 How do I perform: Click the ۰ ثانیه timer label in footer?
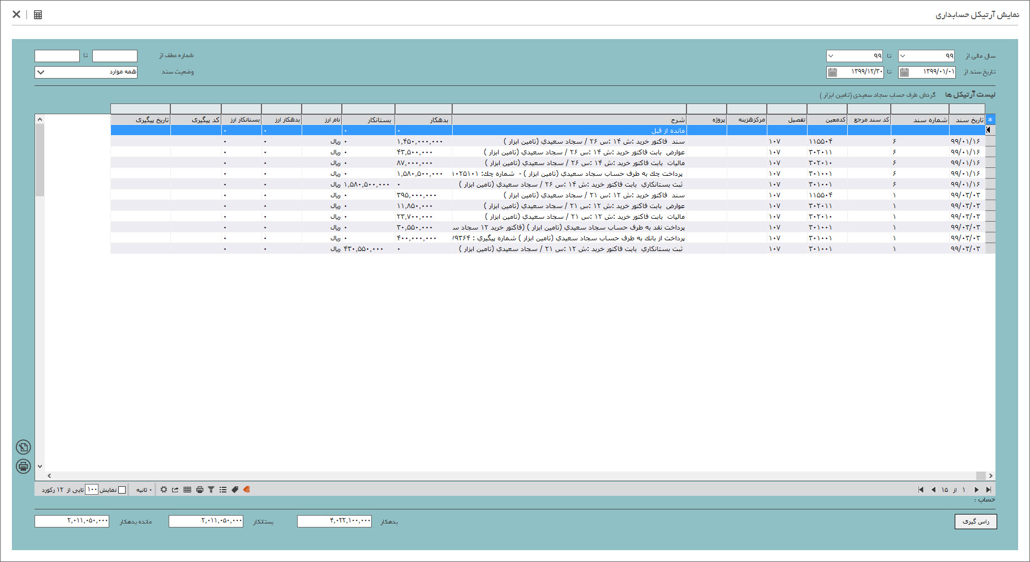point(144,490)
